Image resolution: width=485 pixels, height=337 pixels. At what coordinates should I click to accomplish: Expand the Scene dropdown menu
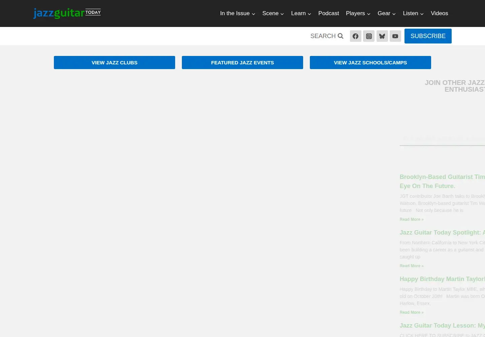(x=273, y=13)
